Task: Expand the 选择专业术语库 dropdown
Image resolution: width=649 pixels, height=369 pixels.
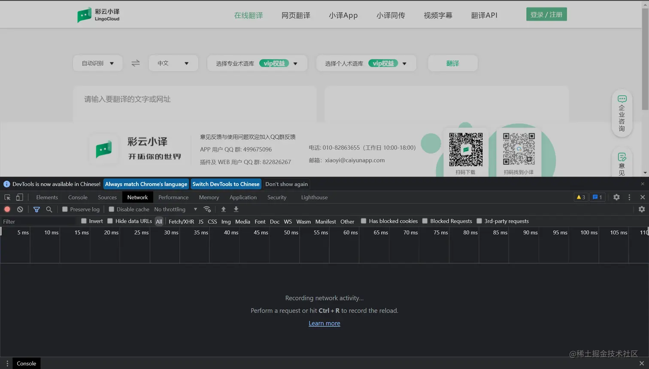Action: pyautogui.click(x=257, y=63)
